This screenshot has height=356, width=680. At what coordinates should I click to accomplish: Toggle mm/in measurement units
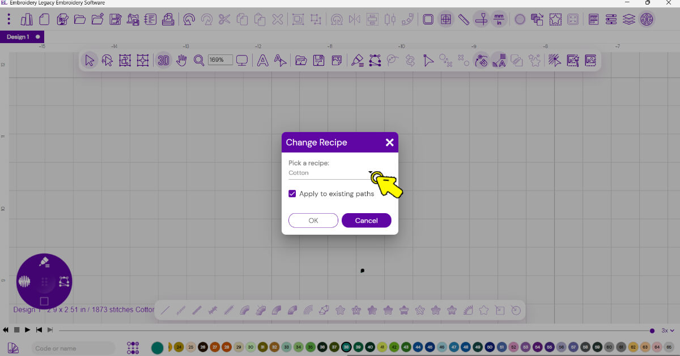[x=499, y=19]
